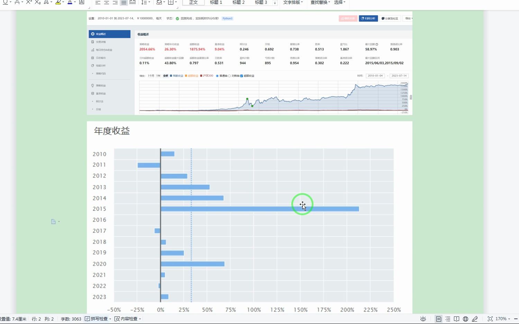Select the 正文 style
The width and height of the screenshot is (519, 324).
[193, 2]
